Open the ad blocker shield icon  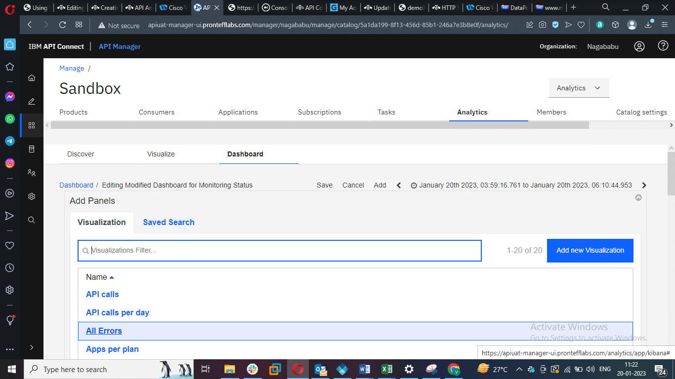pyautogui.click(x=555, y=25)
